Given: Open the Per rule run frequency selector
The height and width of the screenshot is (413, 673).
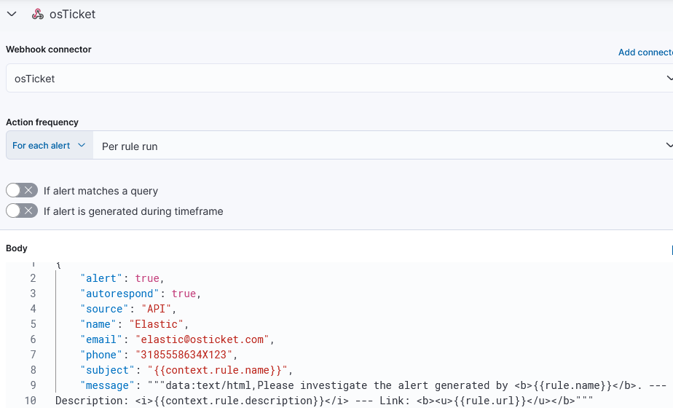Looking at the screenshot, I should (x=383, y=146).
